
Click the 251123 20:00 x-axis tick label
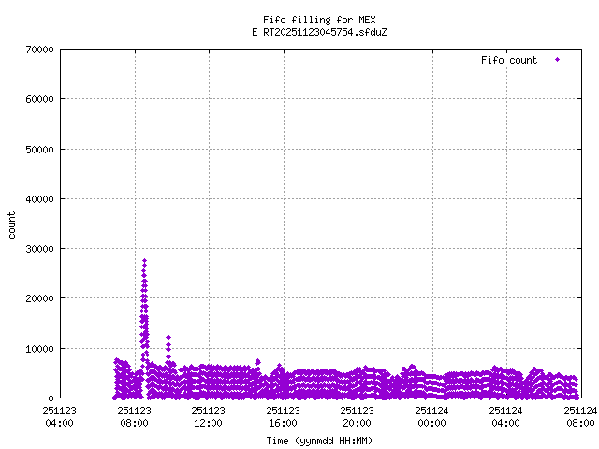click(357, 415)
